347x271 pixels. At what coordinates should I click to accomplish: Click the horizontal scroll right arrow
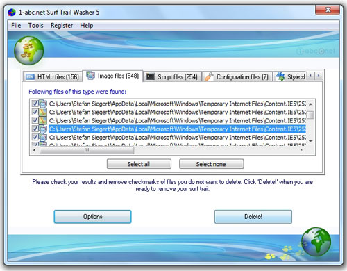pos(301,150)
